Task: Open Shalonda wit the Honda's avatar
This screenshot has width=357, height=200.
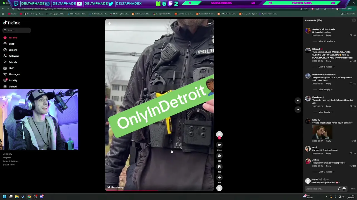Action: click(x=308, y=31)
